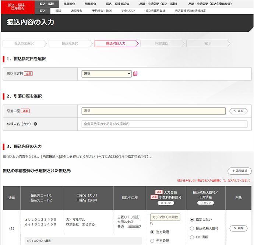
Task: Select the 振込依頼人番号 radio option
Action: (x=192, y=228)
